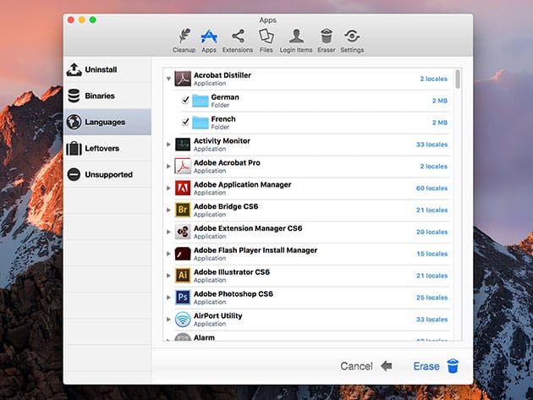This screenshot has height=400, width=533.
Task: Select the Eraser toolbar icon
Action: tap(326, 36)
